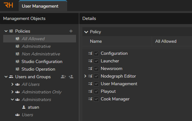Uncheck the Playout checkbox
The image size is (192, 121).
(96, 92)
